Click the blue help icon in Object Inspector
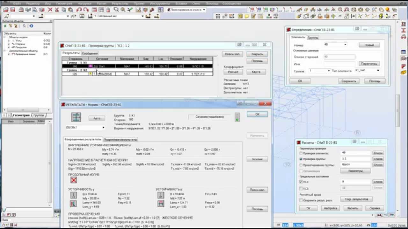This screenshot has height=229, width=408. 31,26
